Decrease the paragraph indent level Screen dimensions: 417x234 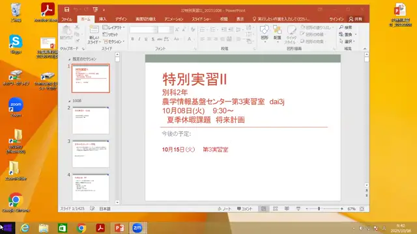point(224,29)
